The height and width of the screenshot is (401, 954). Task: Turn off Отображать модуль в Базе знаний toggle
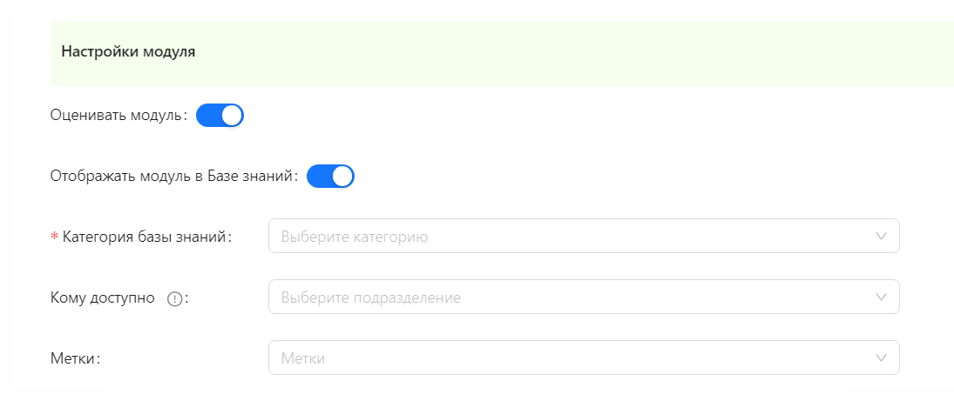click(x=330, y=177)
